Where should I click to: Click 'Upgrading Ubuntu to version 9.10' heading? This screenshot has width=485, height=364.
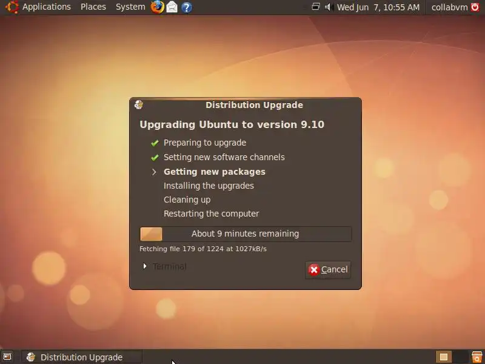232,124
